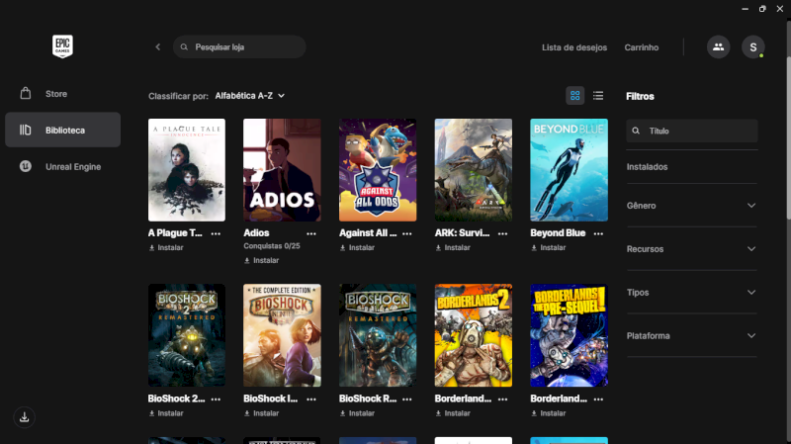Open Borderlands Pre-Sequel cover thumbnail
Image resolution: width=791 pixels, height=444 pixels.
[x=570, y=335]
